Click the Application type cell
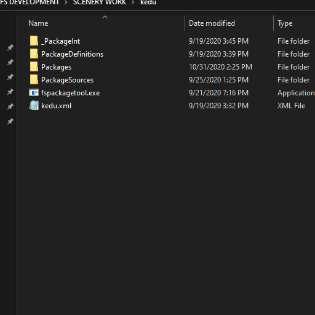315x315 pixels. [296, 93]
